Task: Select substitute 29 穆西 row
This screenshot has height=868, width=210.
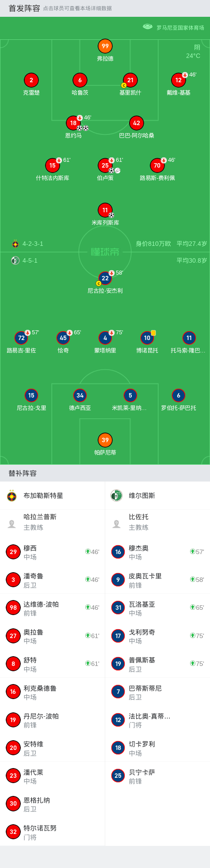Action: (53, 552)
